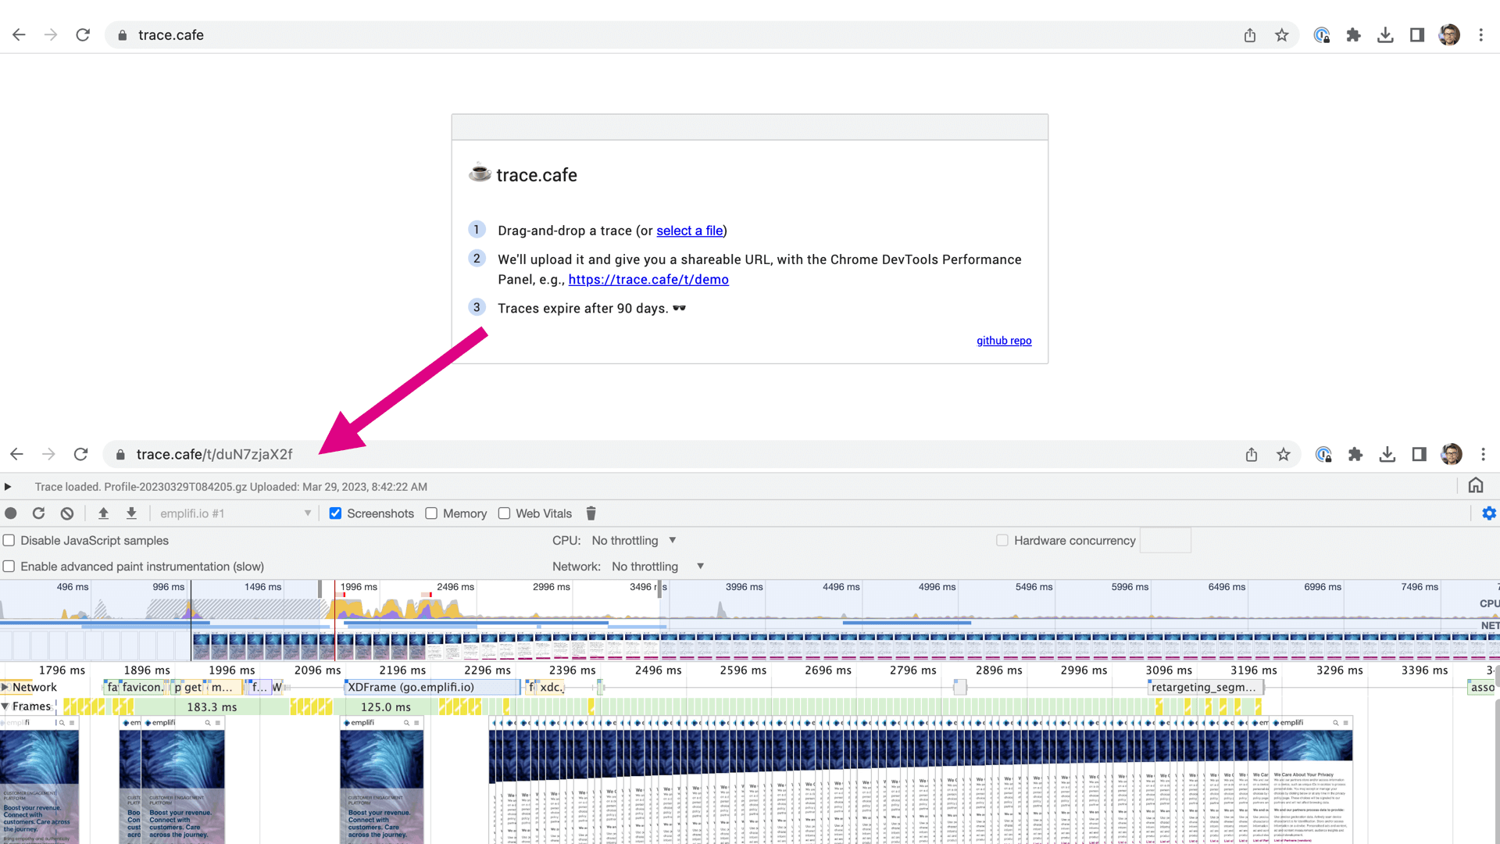Open the Performance panel settings gear
This screenshot has width=1500, height=844.
(1489, 513)
